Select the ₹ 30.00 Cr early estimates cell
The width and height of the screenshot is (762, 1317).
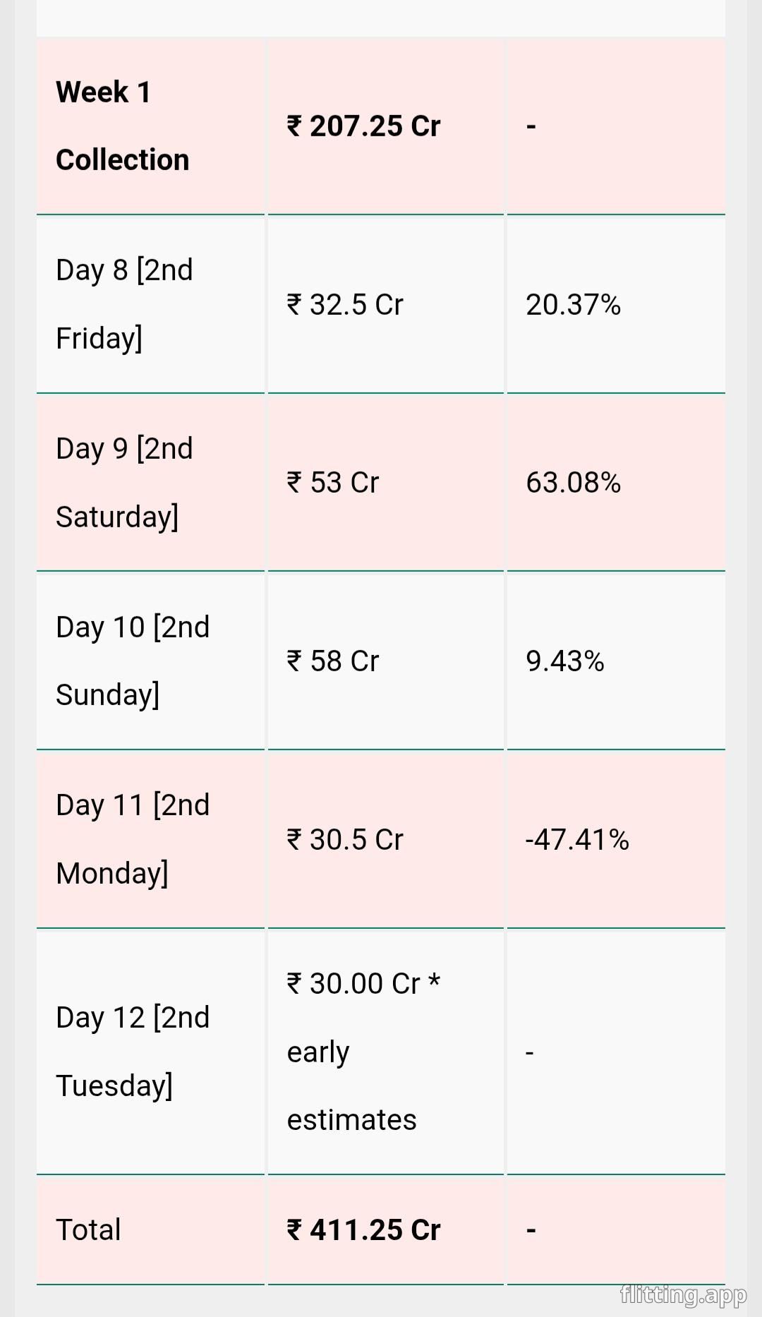coord(363,1052)
